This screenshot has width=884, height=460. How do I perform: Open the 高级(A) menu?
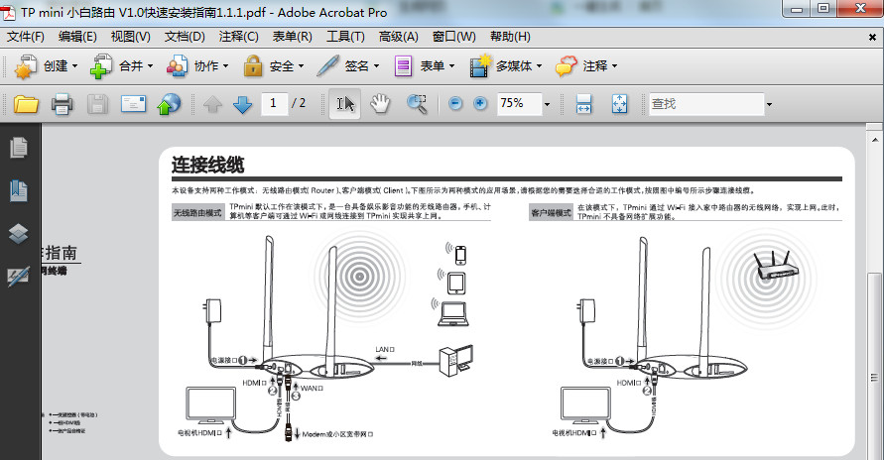(x=399, y=37)
